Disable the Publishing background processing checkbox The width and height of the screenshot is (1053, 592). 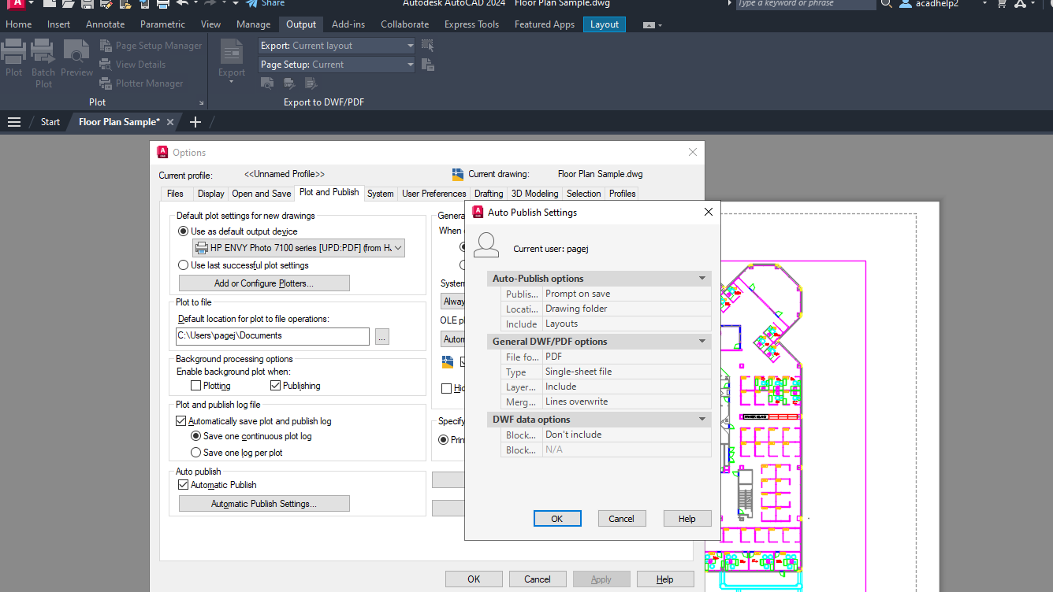pyautogui.click(x=273, y=385)
